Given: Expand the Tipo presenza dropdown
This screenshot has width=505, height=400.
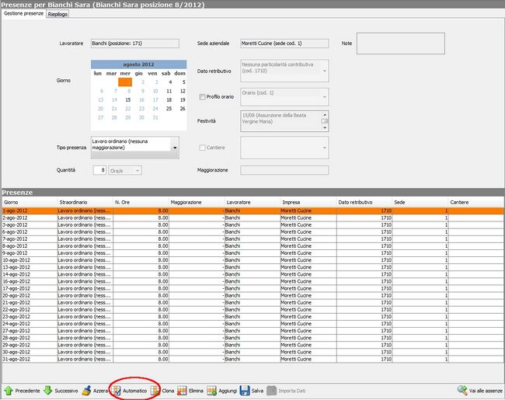Looking at the screenshot, I should click(175, 147).
